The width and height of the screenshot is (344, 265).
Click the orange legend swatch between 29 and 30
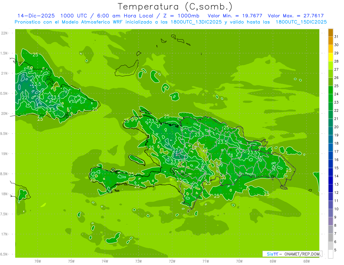tap(331, 49)
